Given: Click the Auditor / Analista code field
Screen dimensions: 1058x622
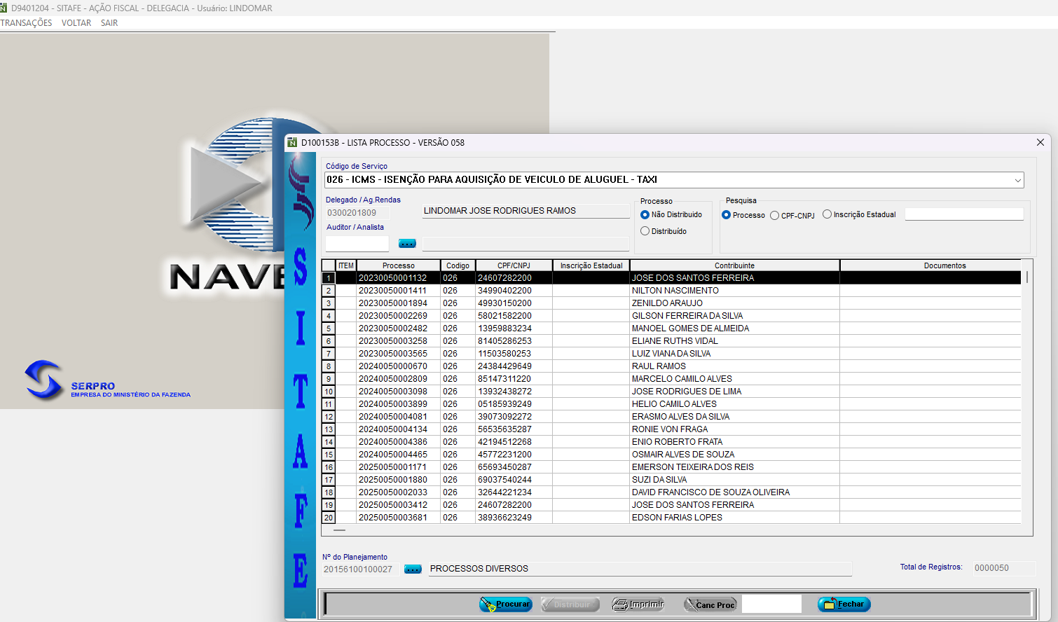Looking at the screenshot, I should pos(357,244).
